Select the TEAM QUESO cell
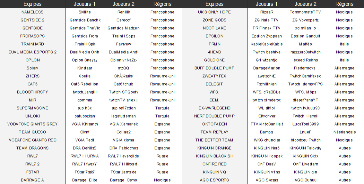 [x=32, y=132]
